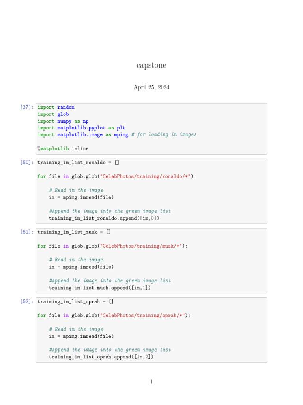This screenshot has height=405, width=303.
Task: Click "import matplotlib.image as mpimg" statement
Action: [83, 134]
